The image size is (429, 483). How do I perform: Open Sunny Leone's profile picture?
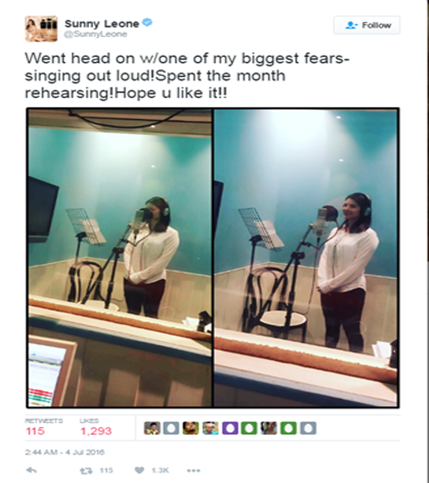(41, 28)
